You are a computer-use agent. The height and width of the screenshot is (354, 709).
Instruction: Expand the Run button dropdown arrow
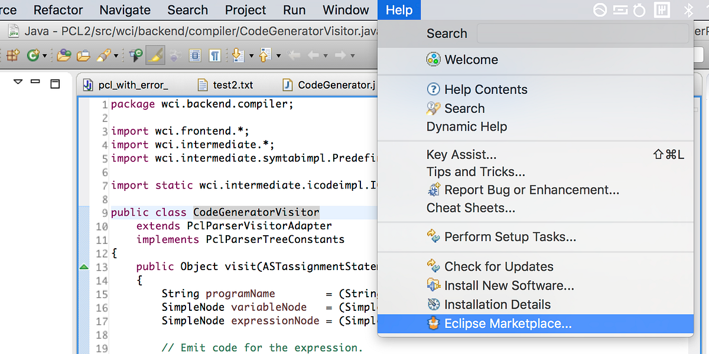tap(45, 54)
